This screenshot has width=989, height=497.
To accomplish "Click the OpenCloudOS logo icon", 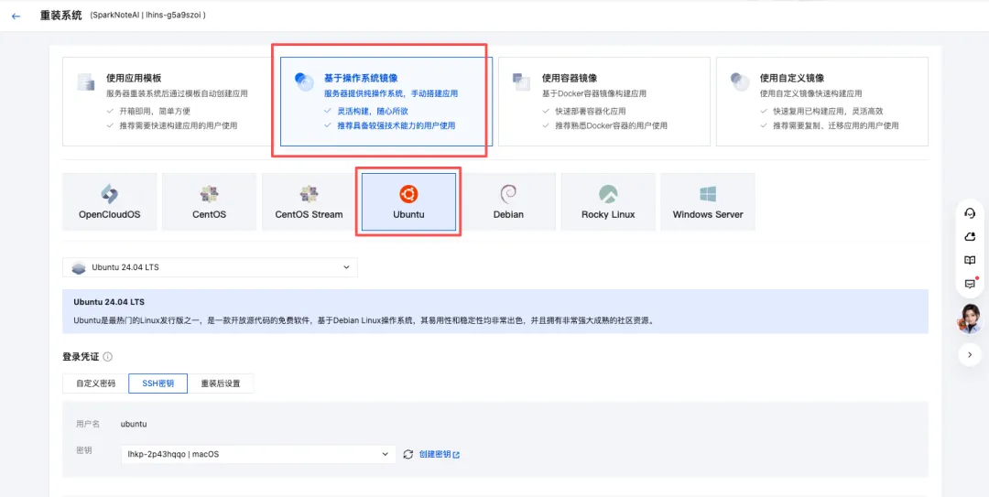I will 109,194.
